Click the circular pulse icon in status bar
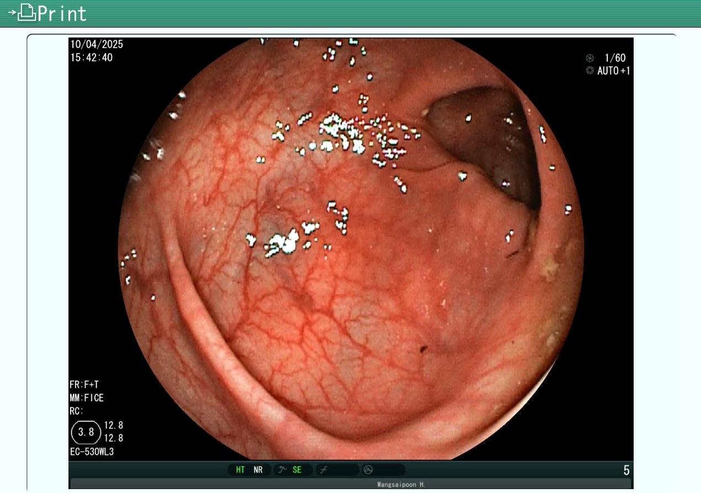Image resolution: width=701 pixels, height=493 pixels. coord(368,470)
